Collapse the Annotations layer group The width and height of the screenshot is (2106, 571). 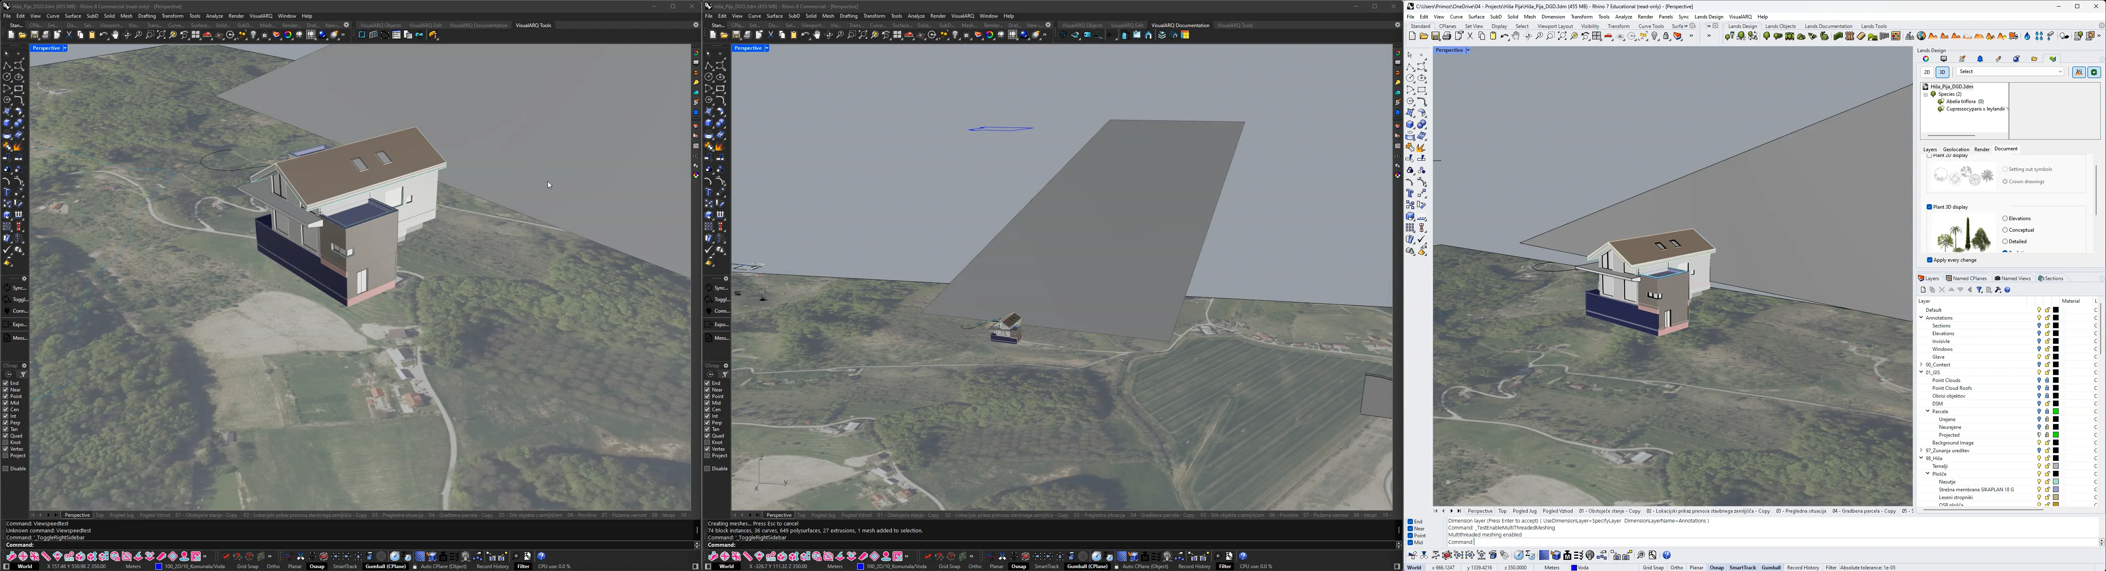1921,318
